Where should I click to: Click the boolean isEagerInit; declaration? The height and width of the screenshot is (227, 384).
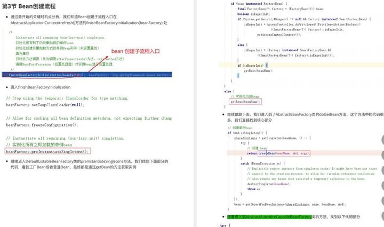[x=253, y=14]
